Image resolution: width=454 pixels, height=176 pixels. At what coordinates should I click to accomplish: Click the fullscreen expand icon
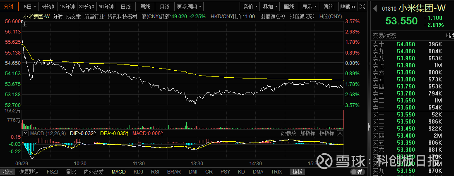(362, 6)
